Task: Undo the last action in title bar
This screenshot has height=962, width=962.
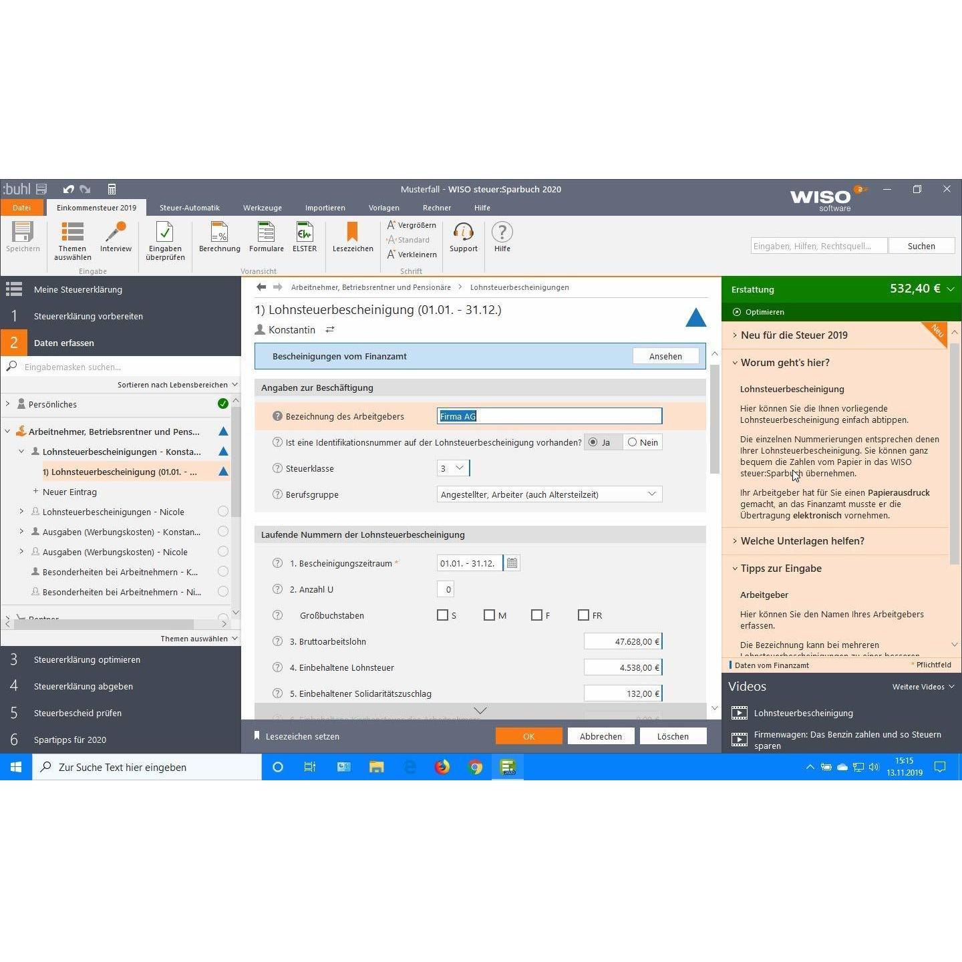Action: click(68, 189)
